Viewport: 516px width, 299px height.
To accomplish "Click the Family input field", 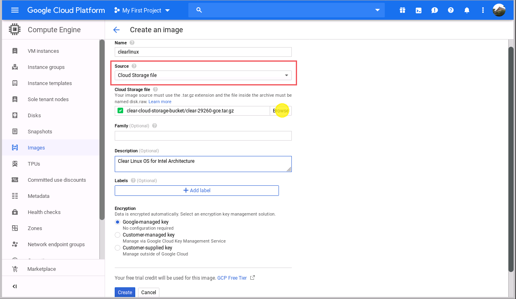I will point(203,136).
